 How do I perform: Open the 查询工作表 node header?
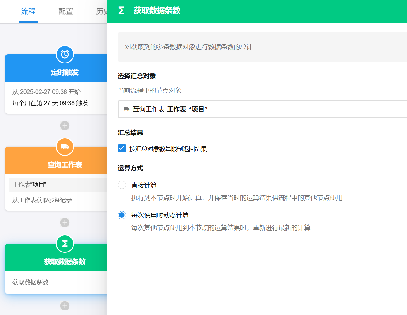[x=65, y=165]
